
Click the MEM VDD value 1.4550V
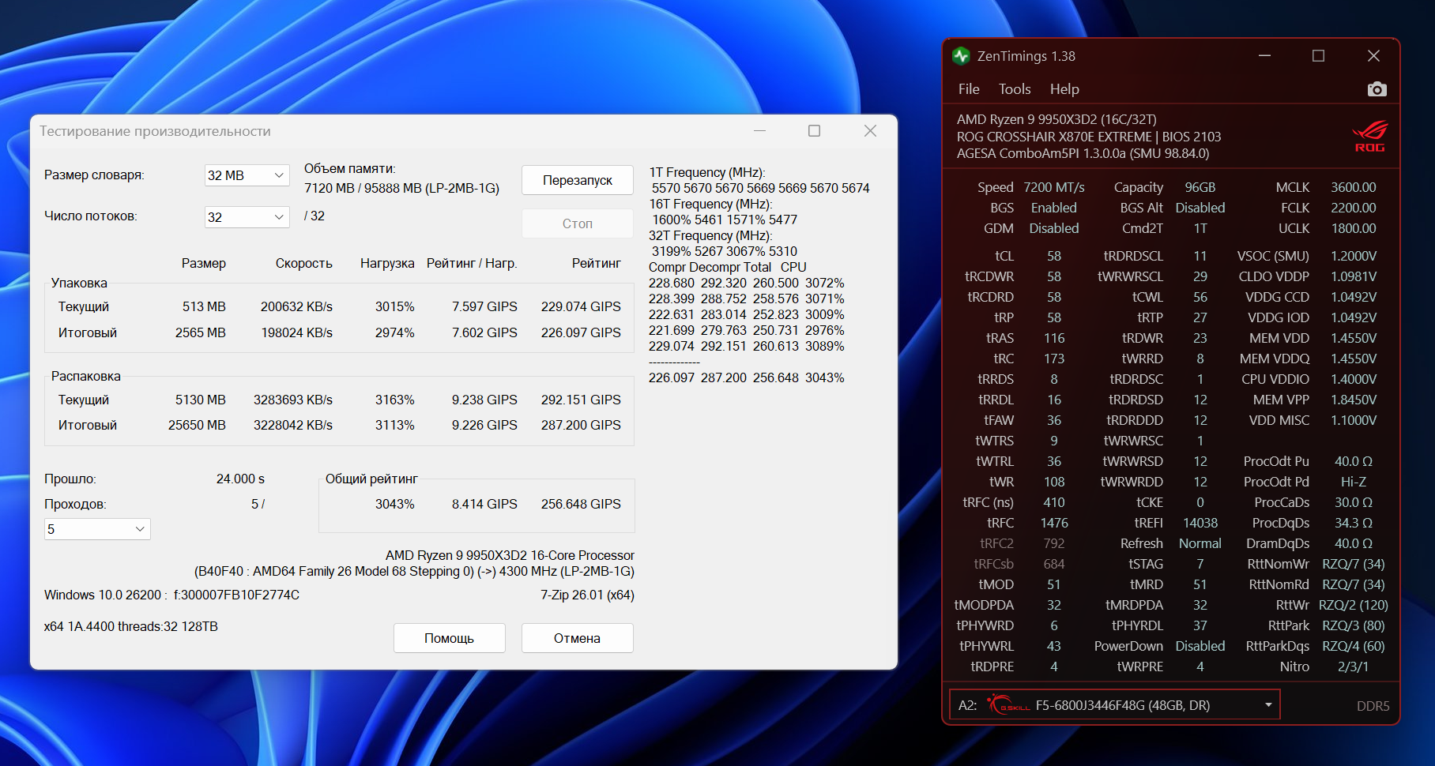(x=1354, y=338)
